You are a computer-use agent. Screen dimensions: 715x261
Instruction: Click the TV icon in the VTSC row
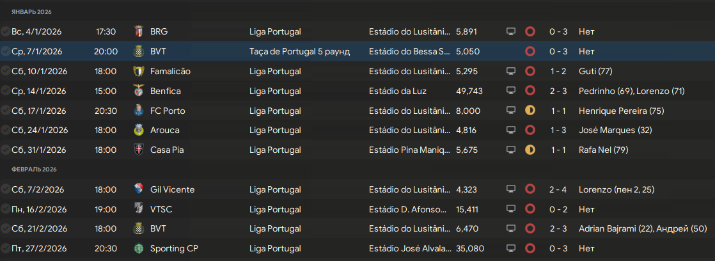pyautogui.click(x=510, y=209)
